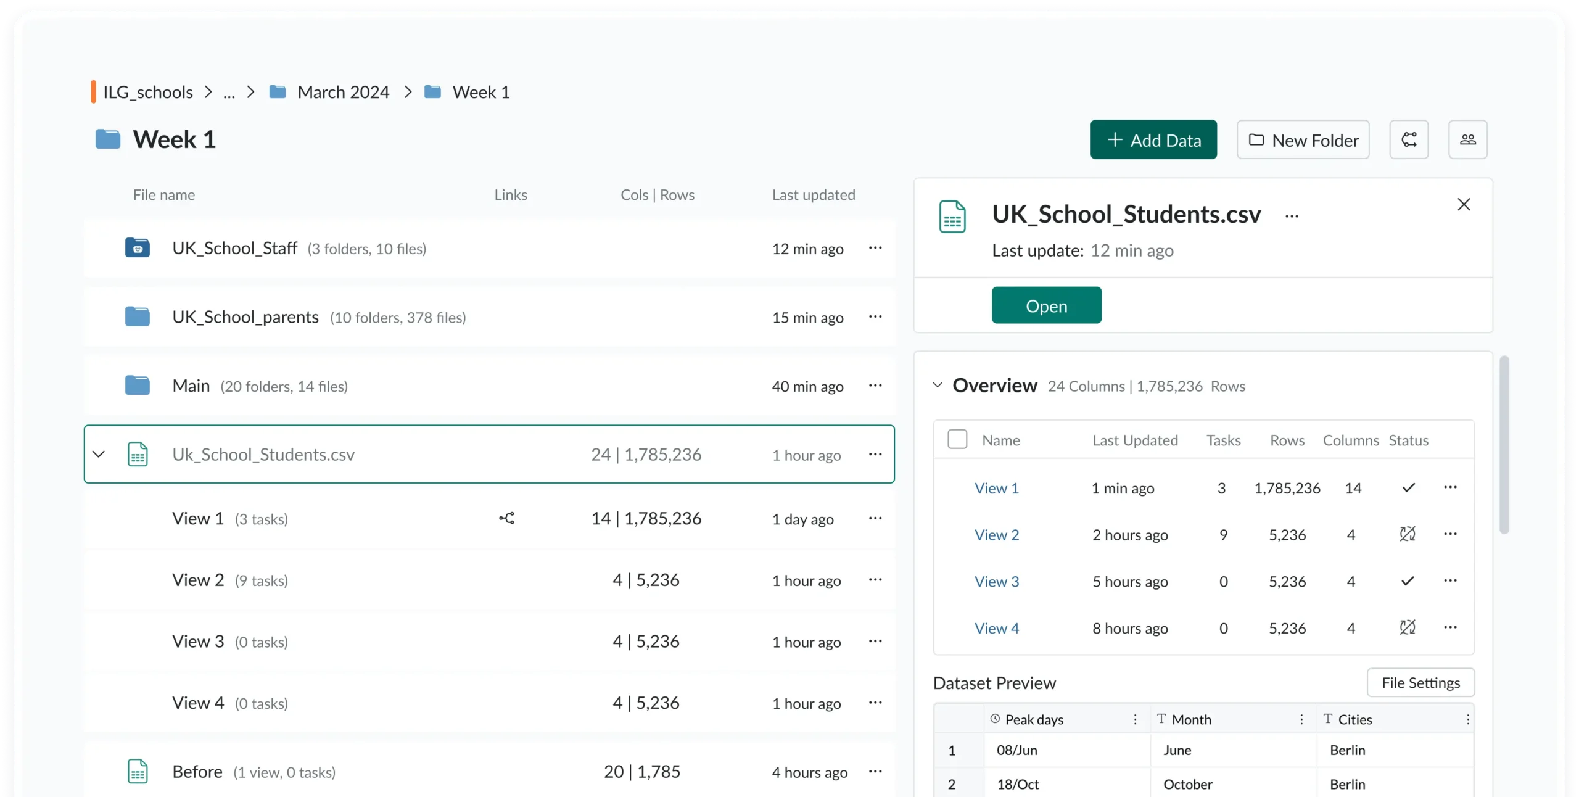Viewport: 1579px width, 797px height.
Task: Open the View 3 link in Overview
Action: (x=996, y=581)
